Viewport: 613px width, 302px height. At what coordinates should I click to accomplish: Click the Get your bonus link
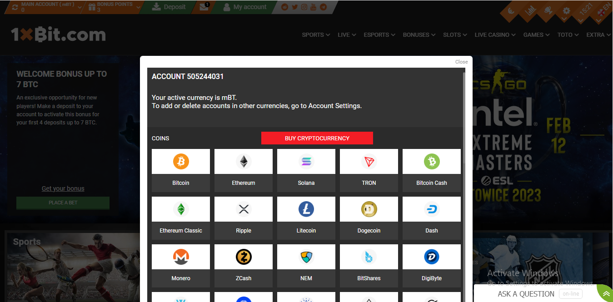pyautogui.click(x=63, y=188)
